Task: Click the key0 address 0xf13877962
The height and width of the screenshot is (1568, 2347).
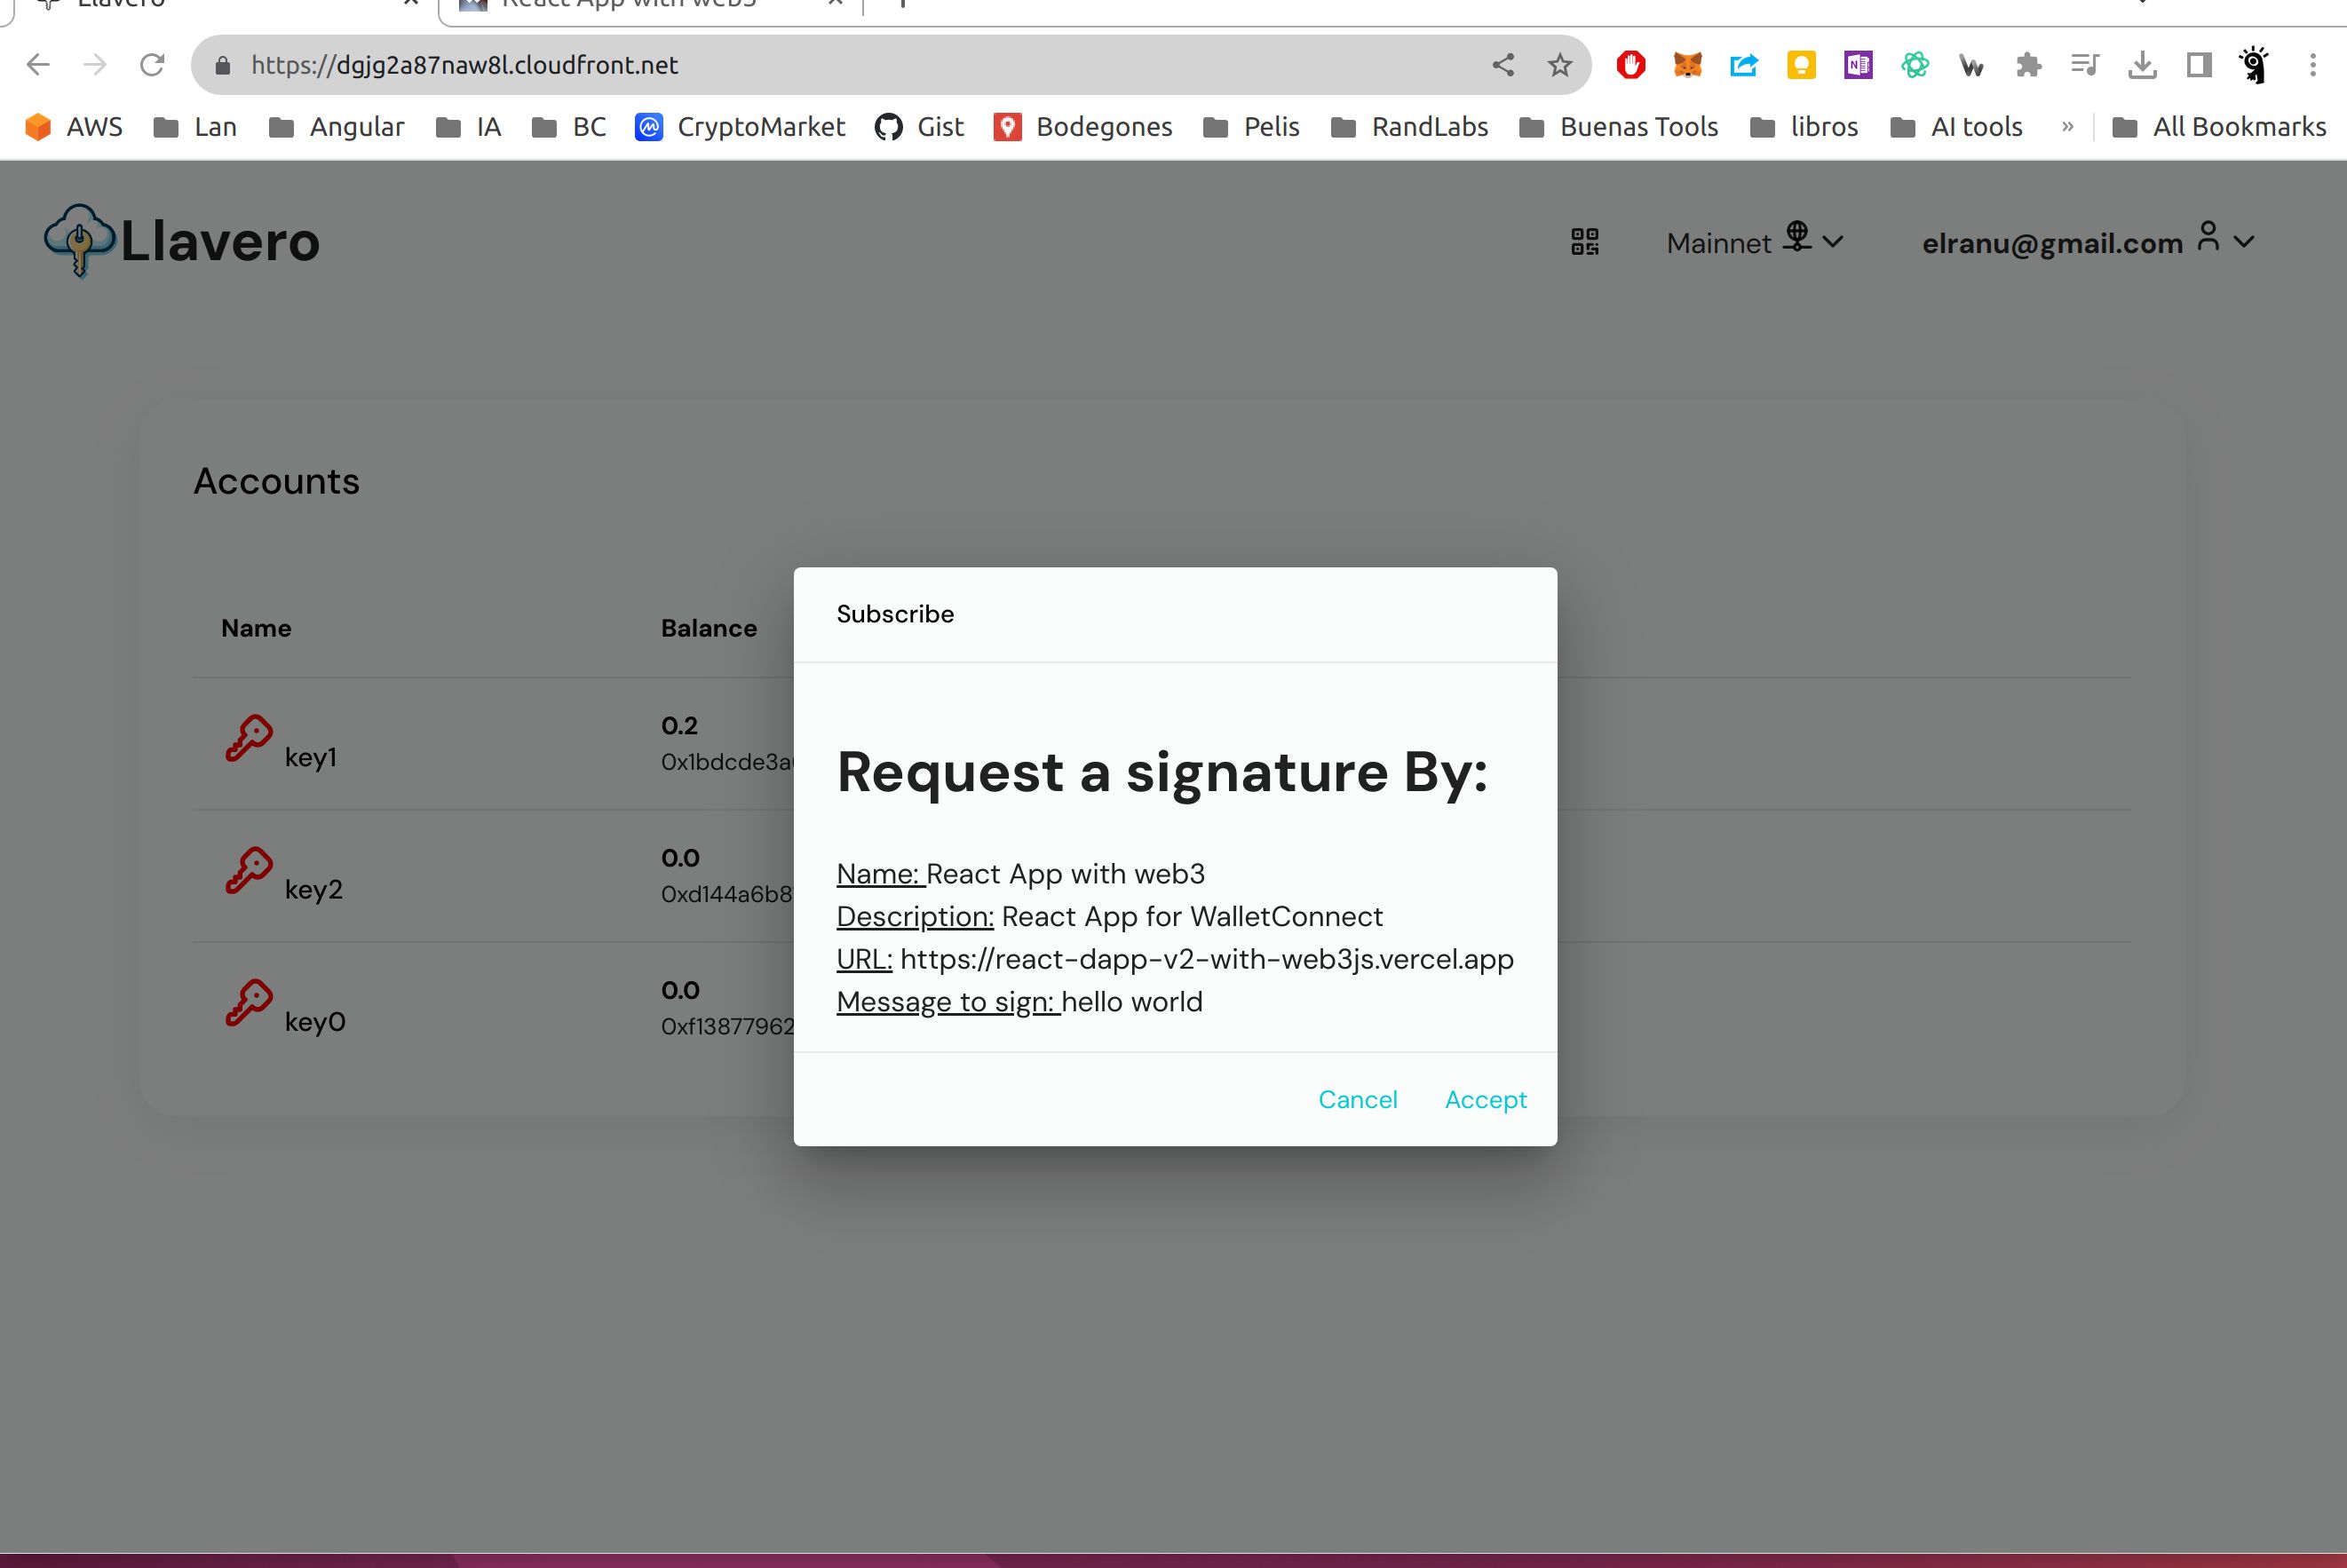Action: [x=727, y=1026]
